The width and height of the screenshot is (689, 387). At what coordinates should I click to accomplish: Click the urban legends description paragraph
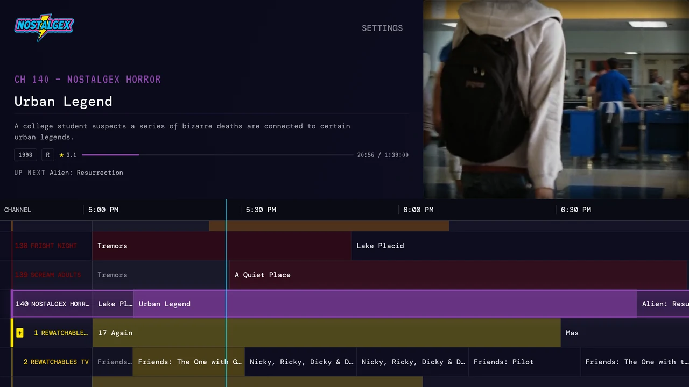pos(182,132)
